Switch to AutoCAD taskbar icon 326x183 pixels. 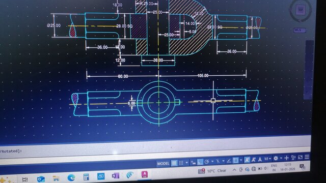coord(145,174)
